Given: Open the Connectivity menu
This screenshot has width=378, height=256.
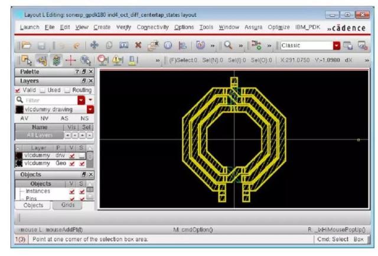Looking at the screenshot, I should pos(153,27).
